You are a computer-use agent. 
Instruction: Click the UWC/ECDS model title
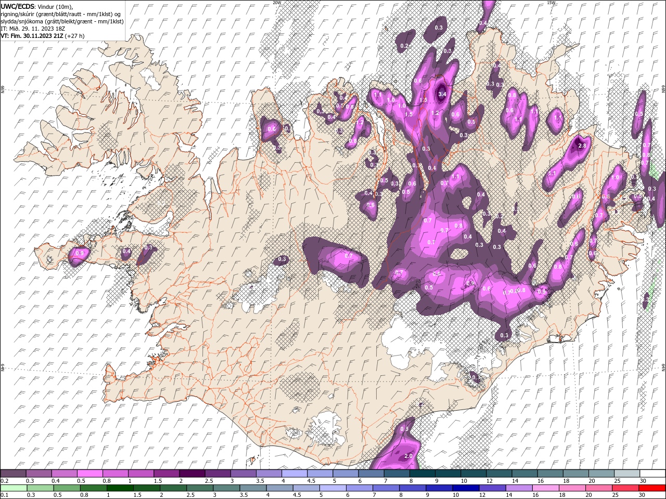[x=18, y=6]
